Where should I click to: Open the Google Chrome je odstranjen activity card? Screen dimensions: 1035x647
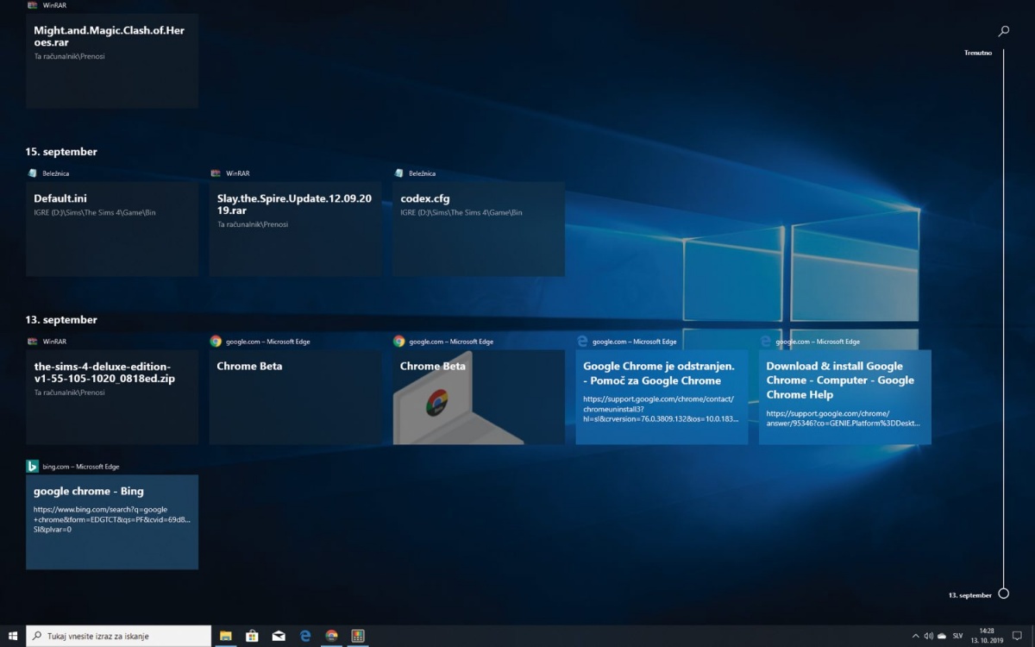662,397
